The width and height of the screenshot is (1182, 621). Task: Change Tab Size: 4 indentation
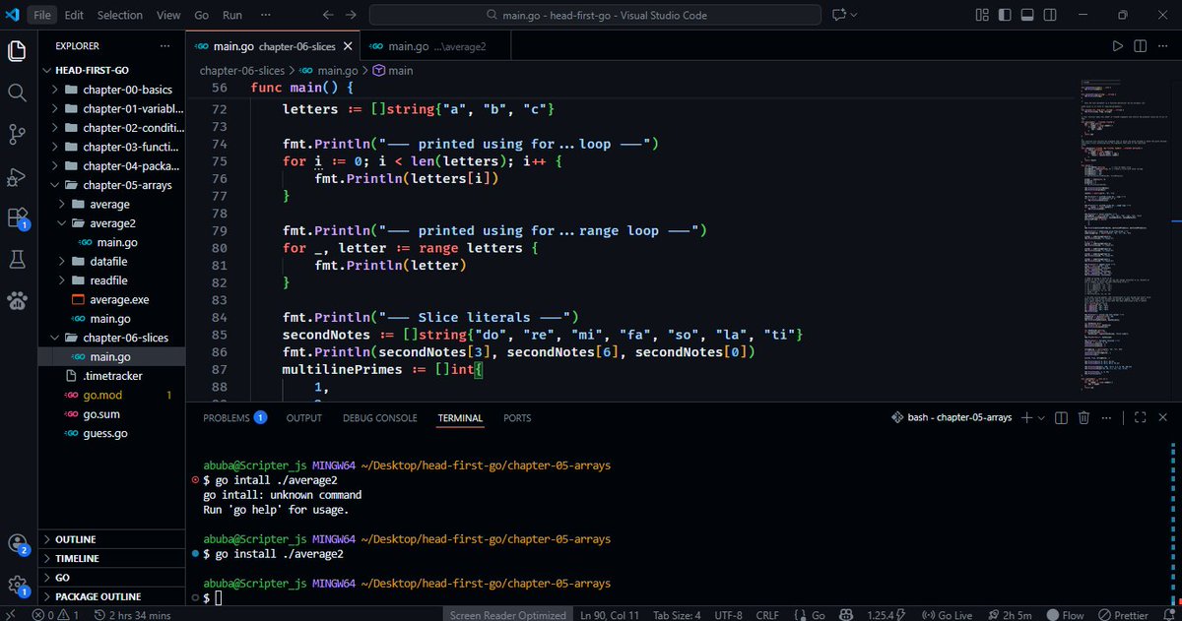(677, 614)
